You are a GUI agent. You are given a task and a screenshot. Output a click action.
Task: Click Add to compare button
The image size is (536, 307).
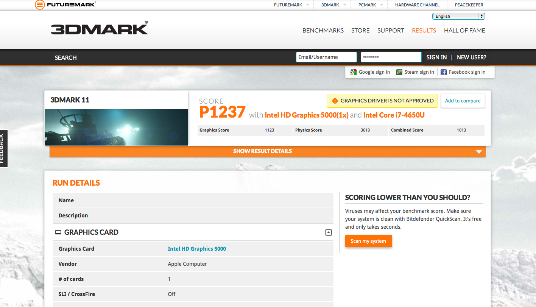coord(463,101)
